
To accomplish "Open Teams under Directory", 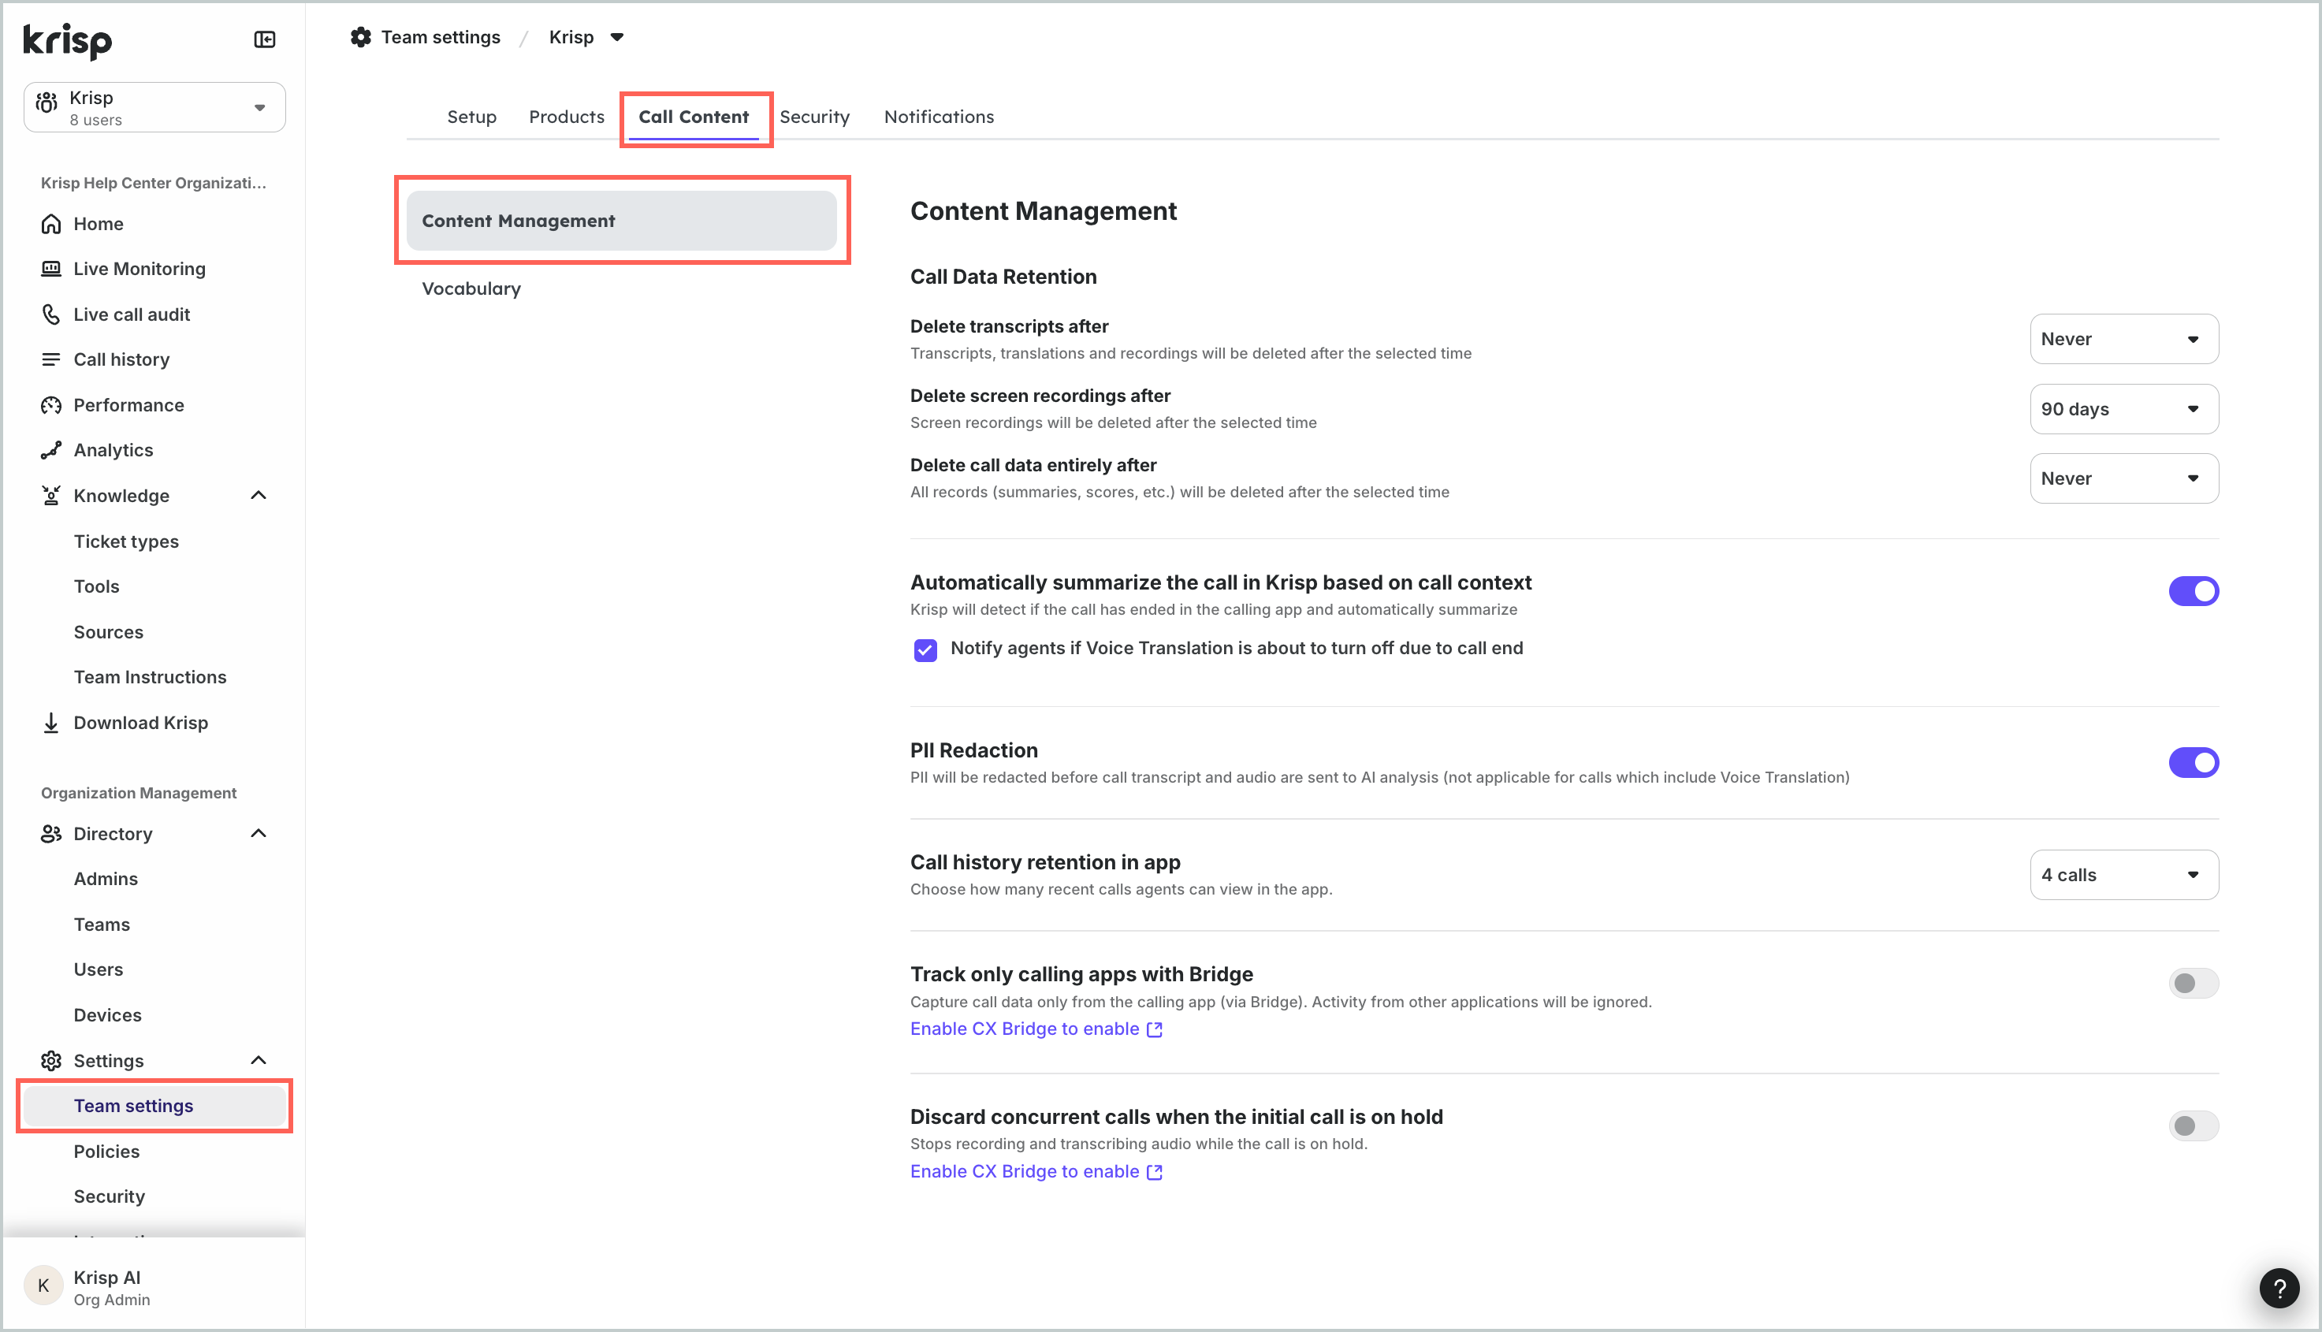I will point(102,925).
